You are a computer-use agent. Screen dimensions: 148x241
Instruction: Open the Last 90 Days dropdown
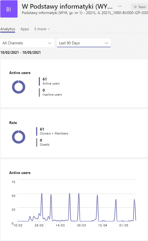[84, 43]
